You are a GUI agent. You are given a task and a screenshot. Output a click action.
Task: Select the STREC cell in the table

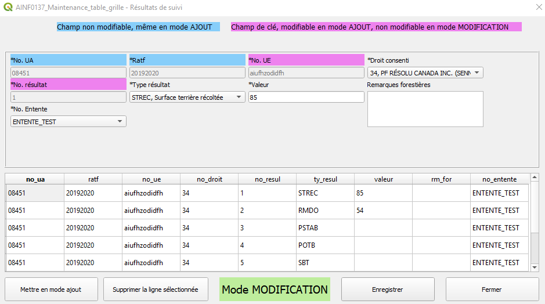coord(326,193)
